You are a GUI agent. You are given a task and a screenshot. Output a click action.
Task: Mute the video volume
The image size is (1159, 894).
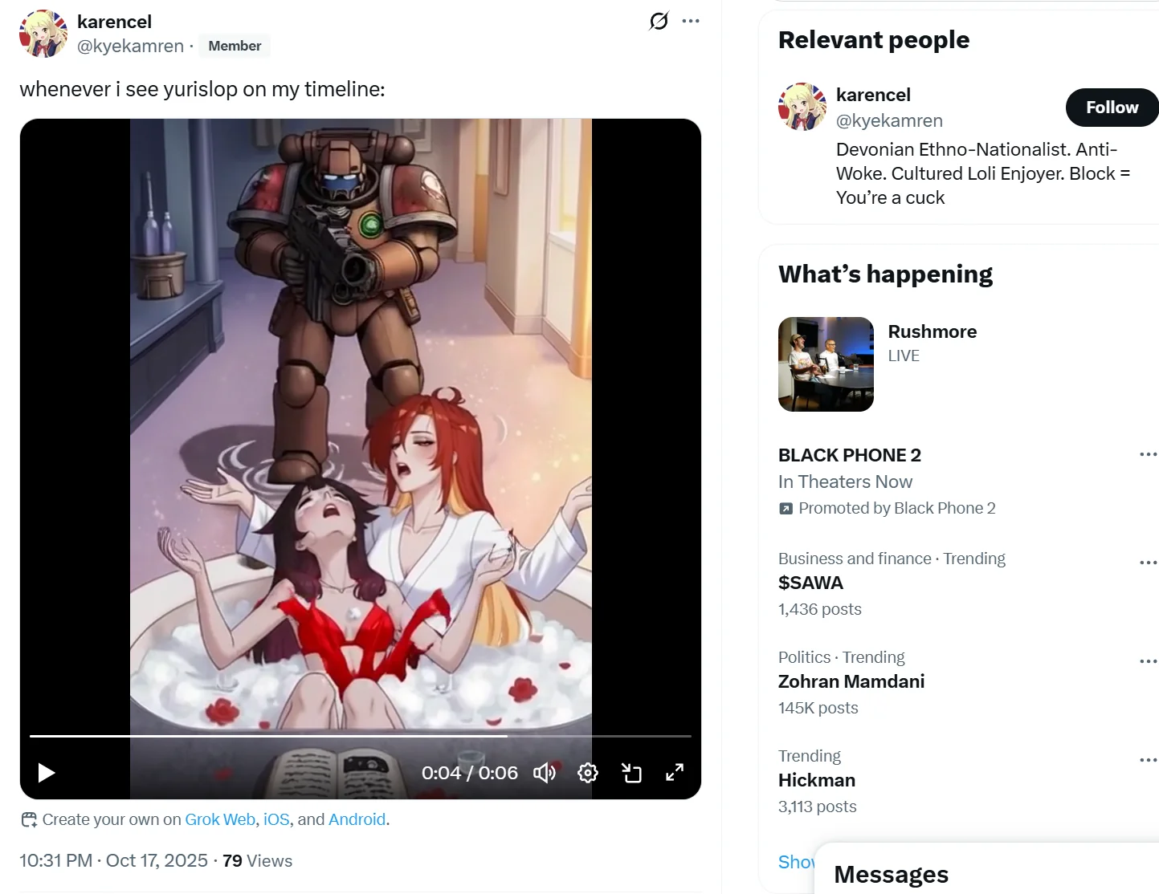point(545,773)
